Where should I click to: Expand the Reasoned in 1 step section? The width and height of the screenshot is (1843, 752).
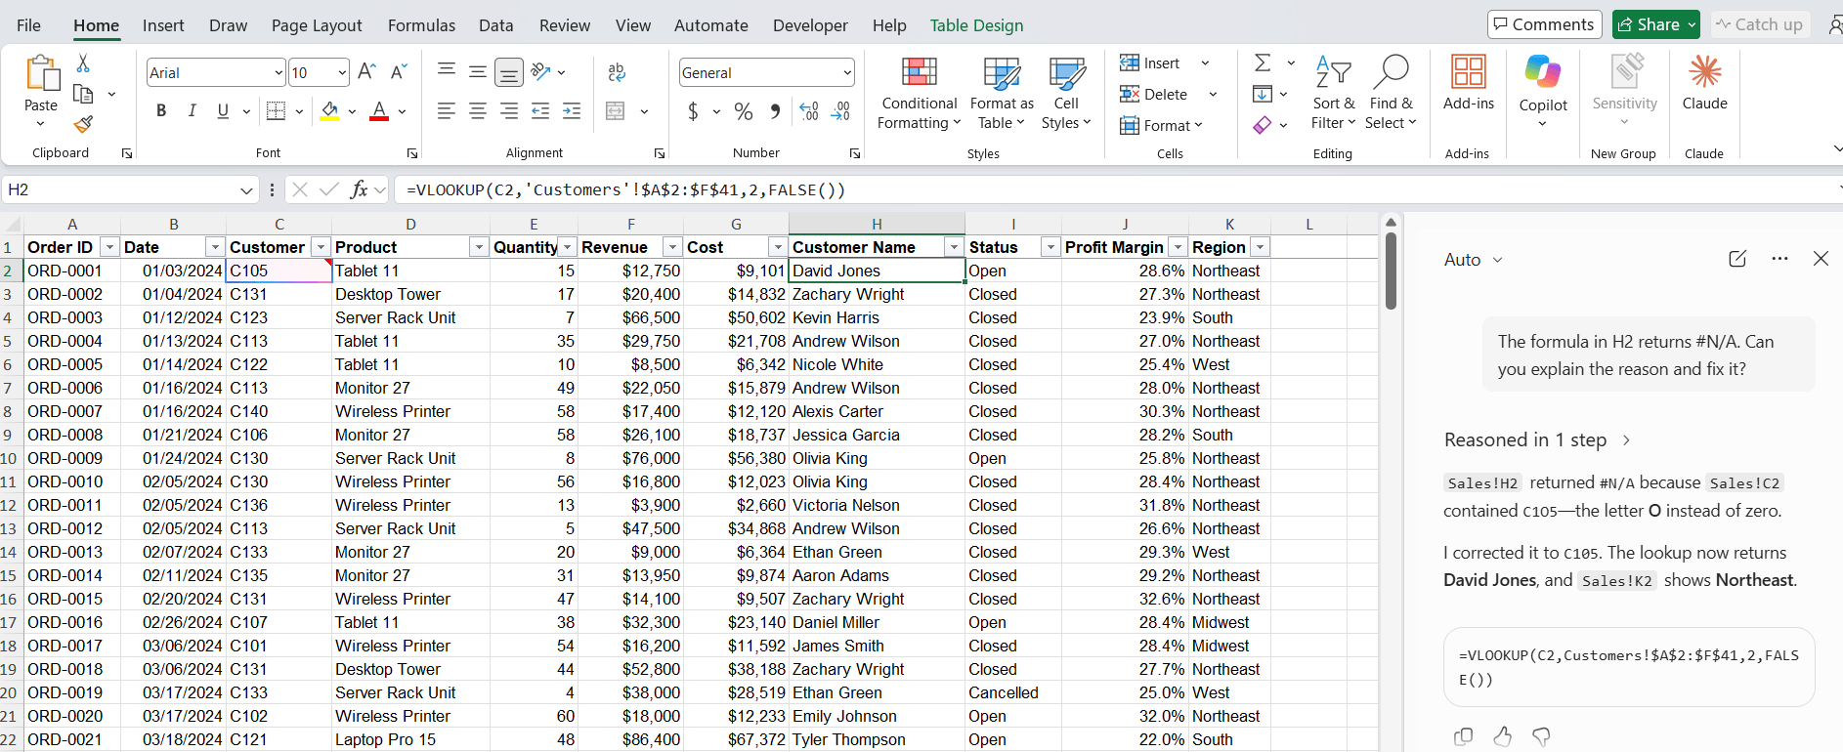point(1536,439)
